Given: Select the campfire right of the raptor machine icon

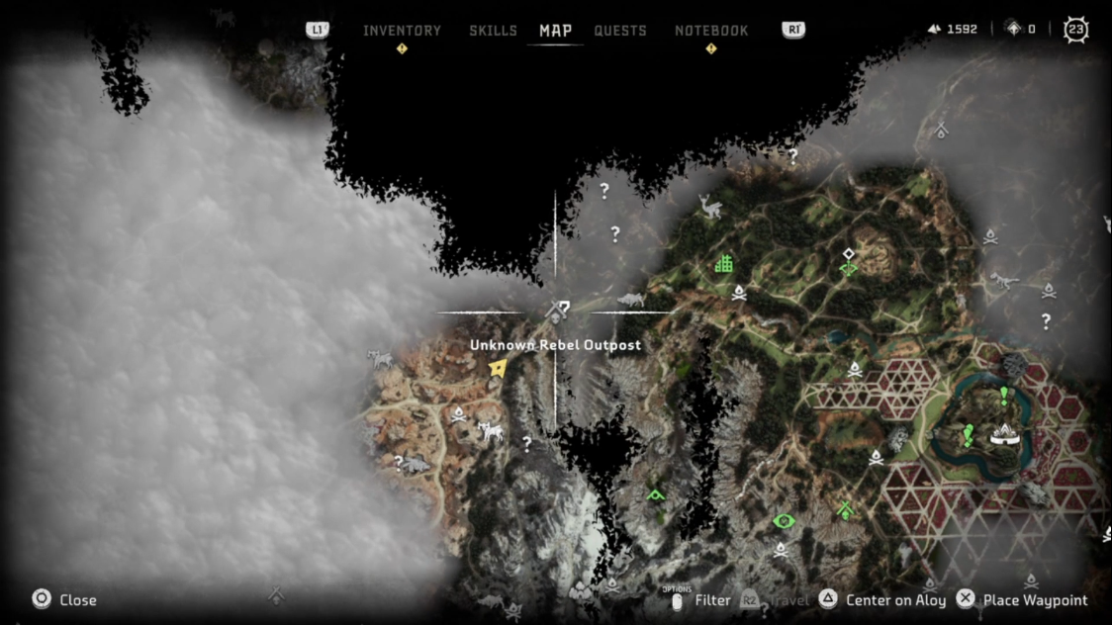Looking at the screenshot, I should [x=1048, y=291].
